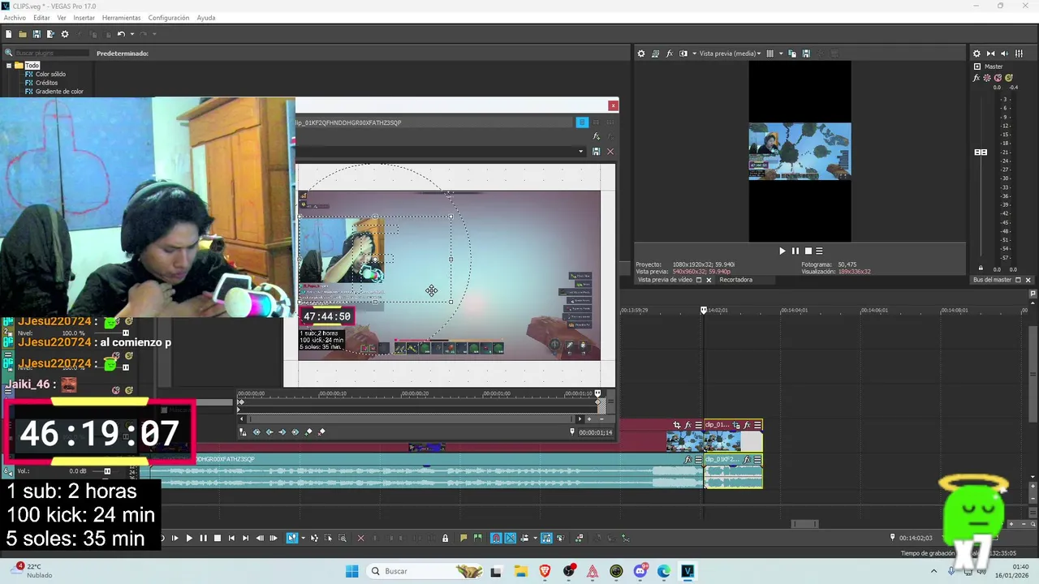Open the Ayuda menu
Screen dimensions: 1039x584
point(206,18)
